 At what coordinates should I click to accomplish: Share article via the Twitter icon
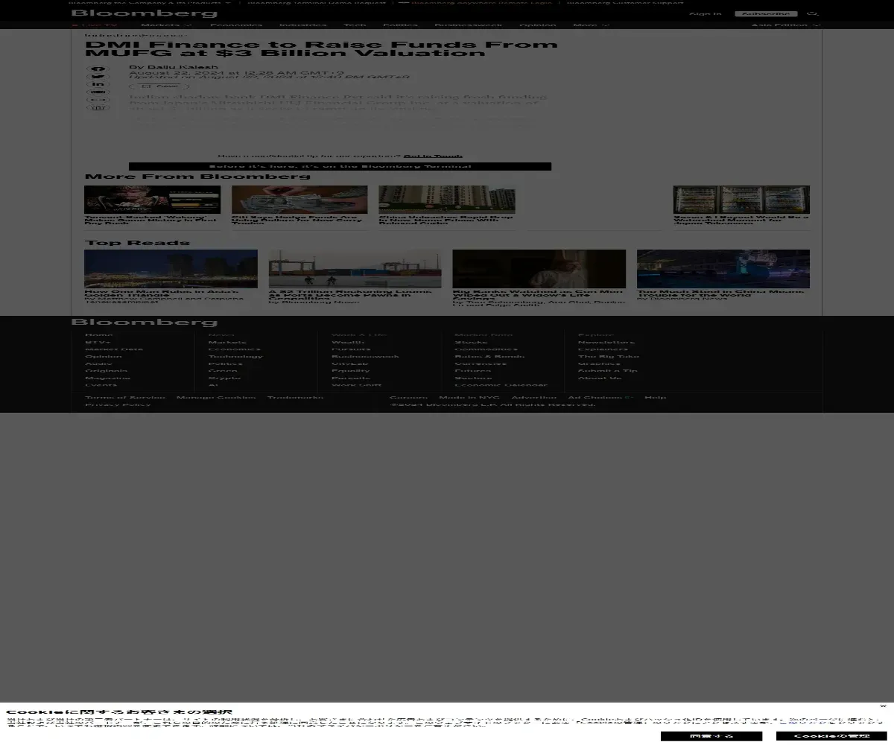pos(98,77)
